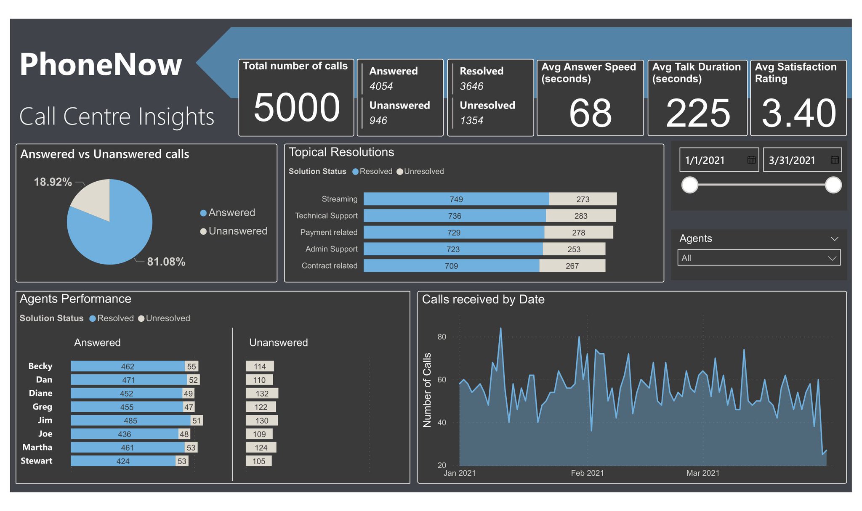862x511 pixels.
Task: Click Jim's unanswered bar 130
Action: click(262, 420)
